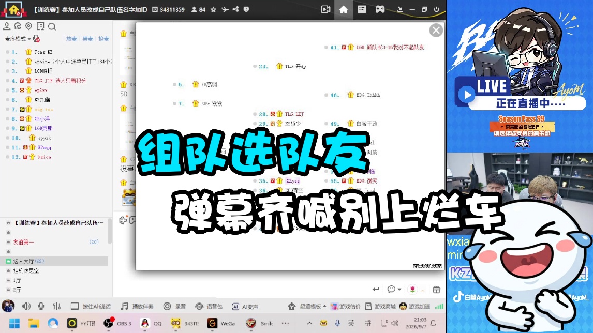Expand the 频道模板 channel template menu
The width and height of the screenshot is (593, 333).
click(x=313, y=306)
